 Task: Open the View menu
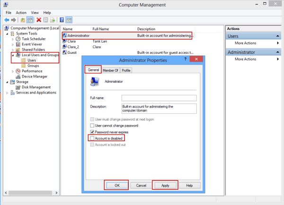(x=35, y=12)
